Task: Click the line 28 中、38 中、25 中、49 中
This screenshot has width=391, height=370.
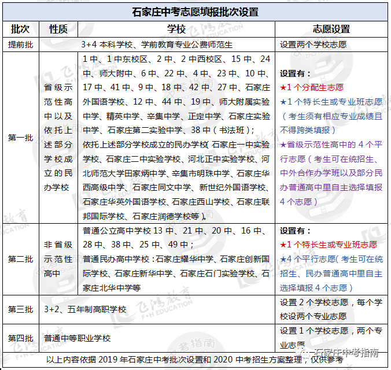Action: (138, 245)
